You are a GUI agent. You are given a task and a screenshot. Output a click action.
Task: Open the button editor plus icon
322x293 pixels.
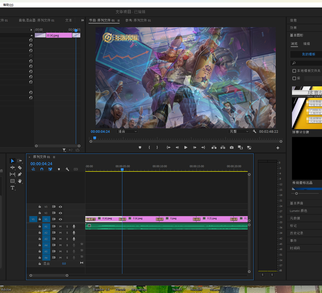tap(278, 148)
